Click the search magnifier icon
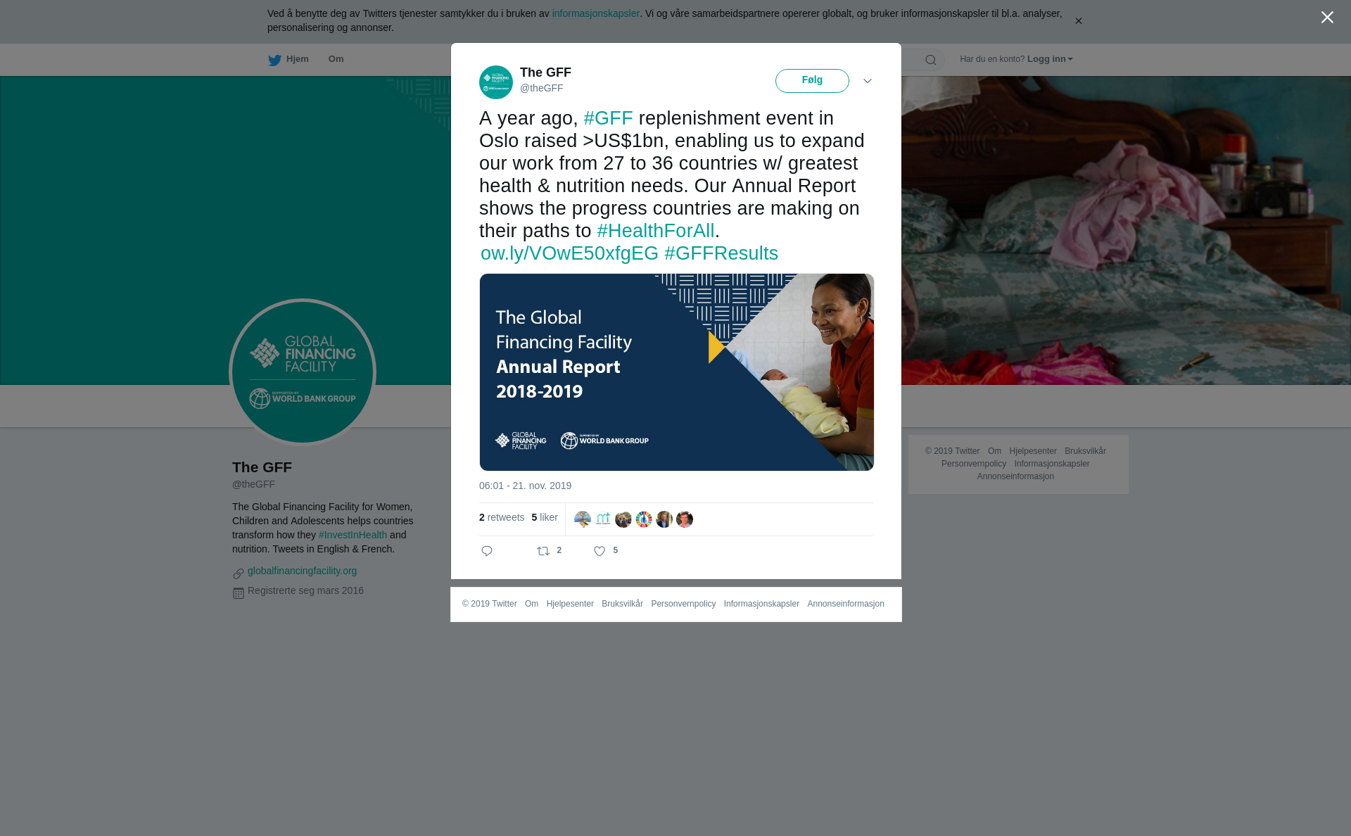Viewport: 1351px width, 836px height. [931, 60]
